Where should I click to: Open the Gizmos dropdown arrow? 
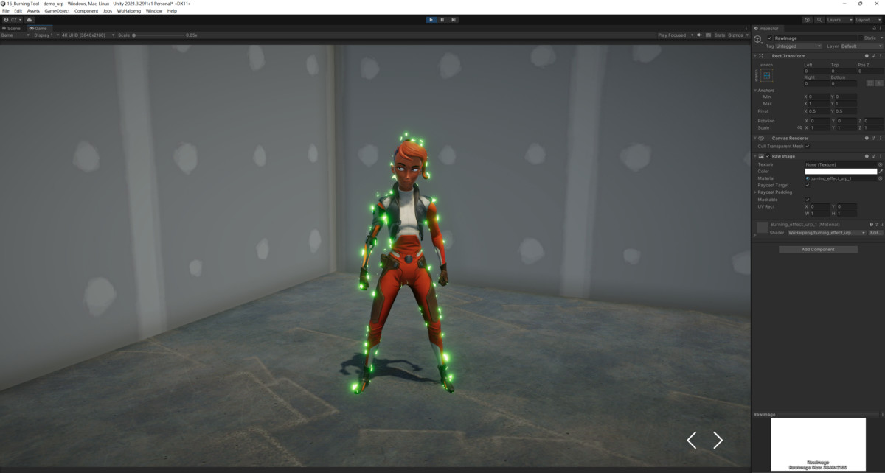746,35
